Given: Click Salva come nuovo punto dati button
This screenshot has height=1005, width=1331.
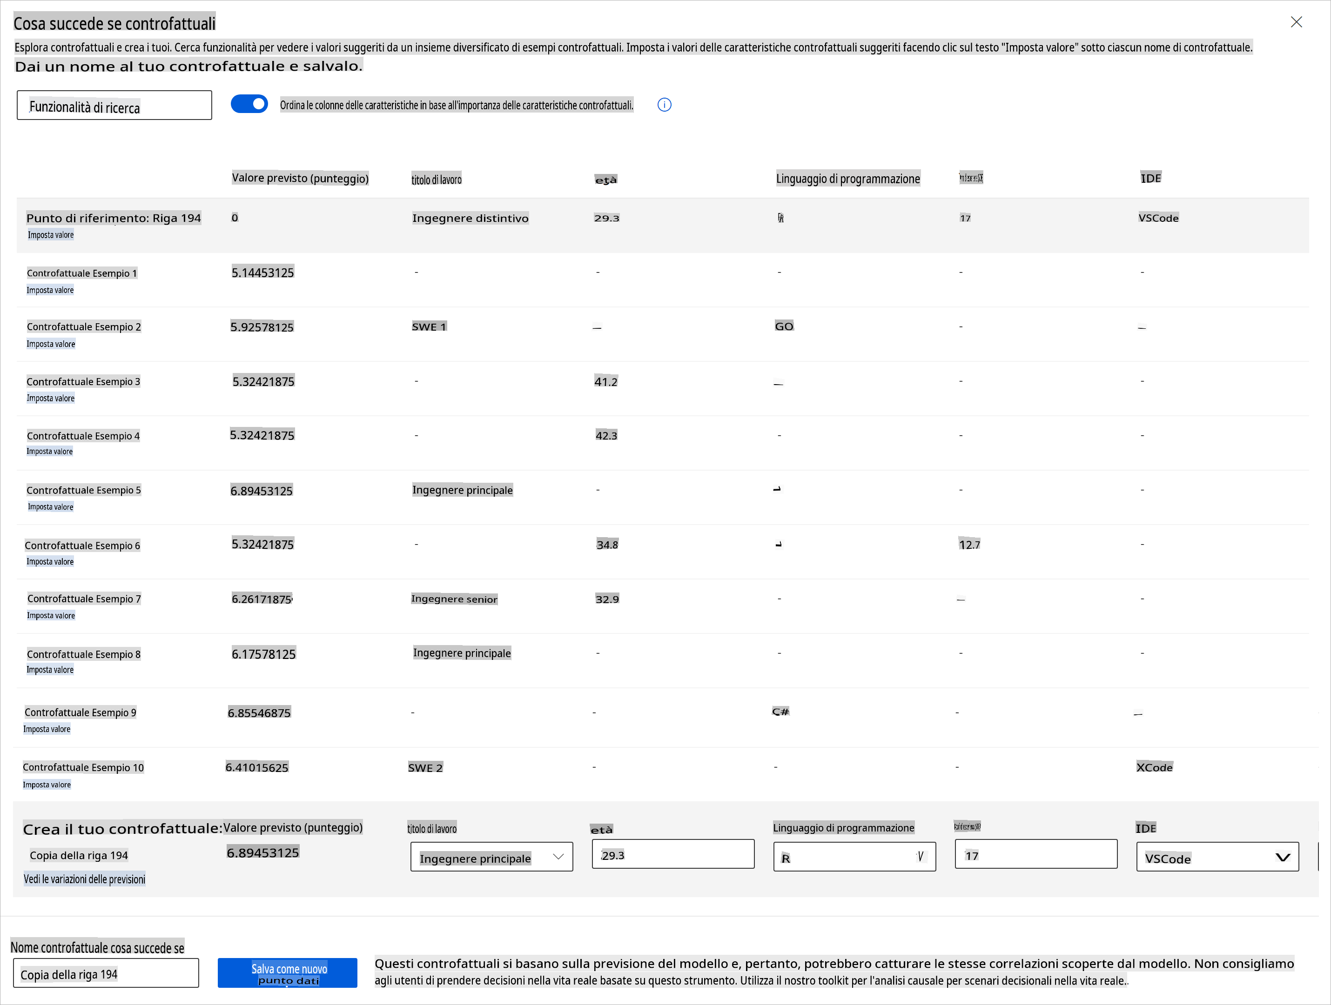Looking at the screenshot, I should coord(287,972).
